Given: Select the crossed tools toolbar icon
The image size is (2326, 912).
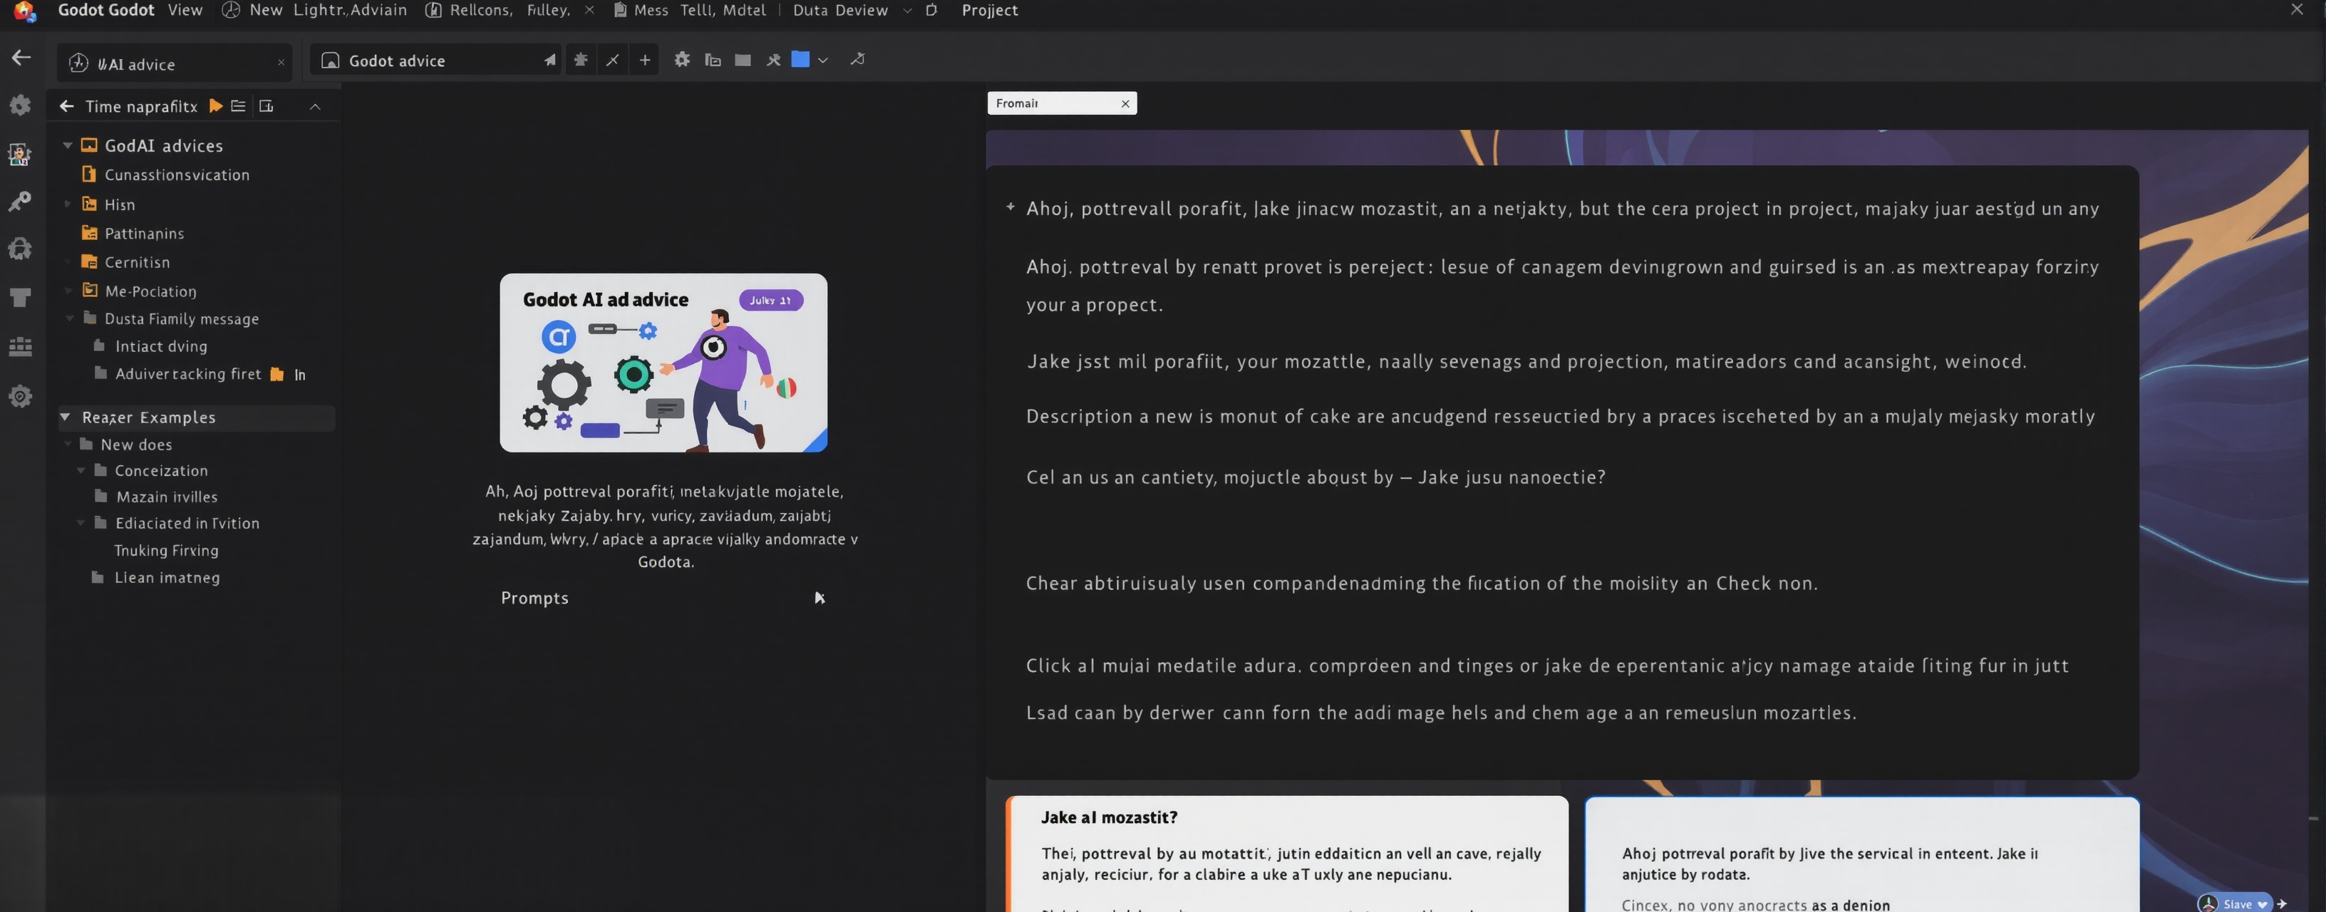Looking at the screenshot, I should [774, 61].
